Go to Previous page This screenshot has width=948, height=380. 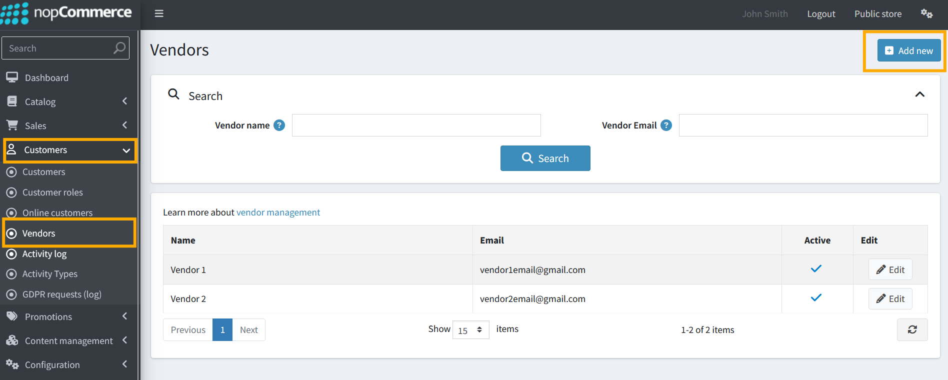click(x=188, y=329)
